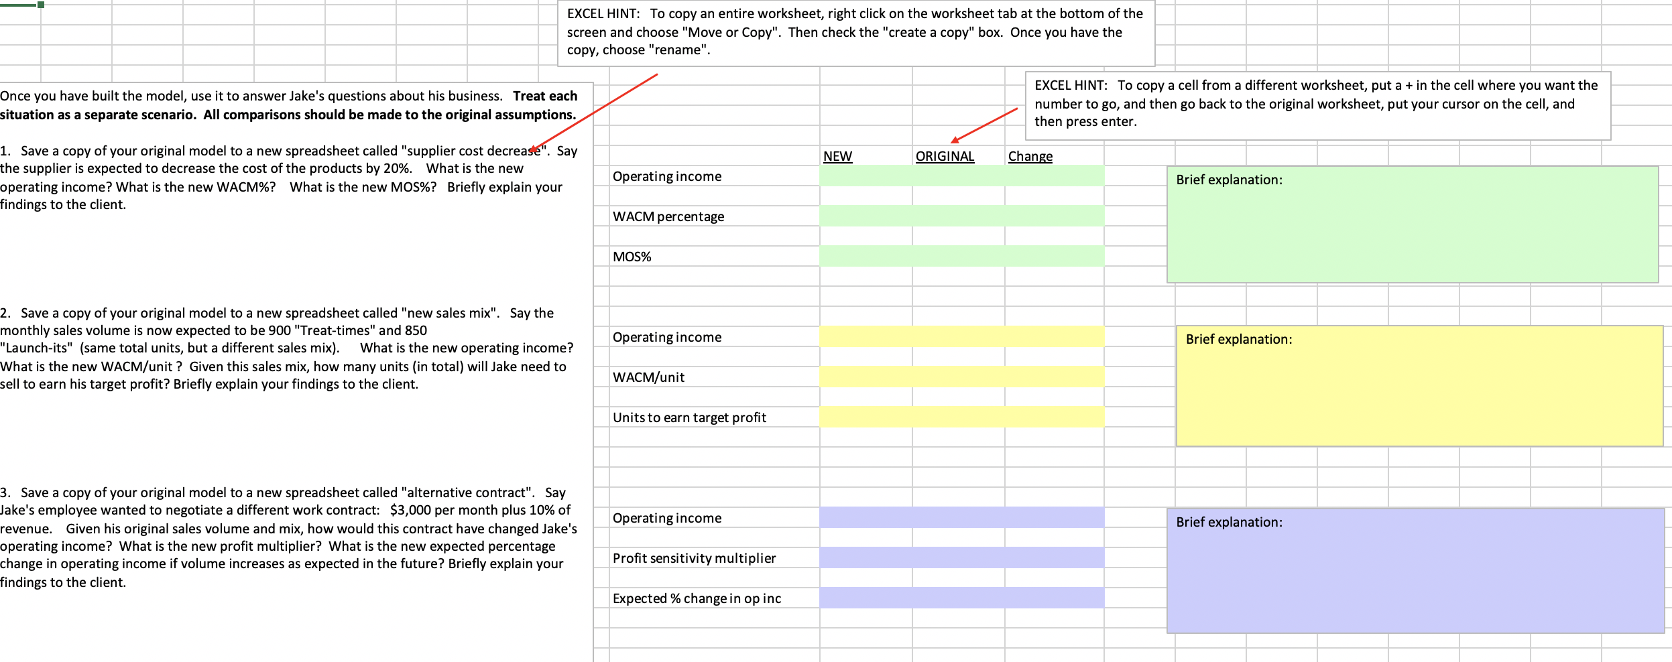The image size is (1672, 662).
Task: Click the yellow Brief explanation text box
Action: (x=1421, y=389)
